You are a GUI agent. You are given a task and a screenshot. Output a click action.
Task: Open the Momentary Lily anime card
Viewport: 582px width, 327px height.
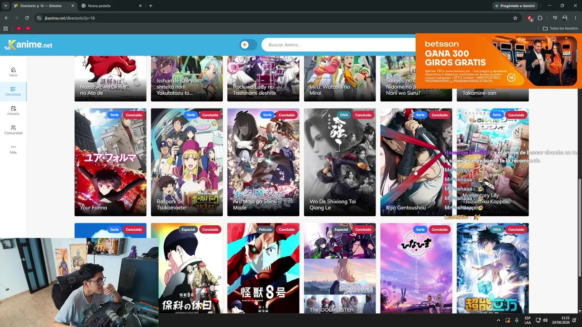[492, 162]
